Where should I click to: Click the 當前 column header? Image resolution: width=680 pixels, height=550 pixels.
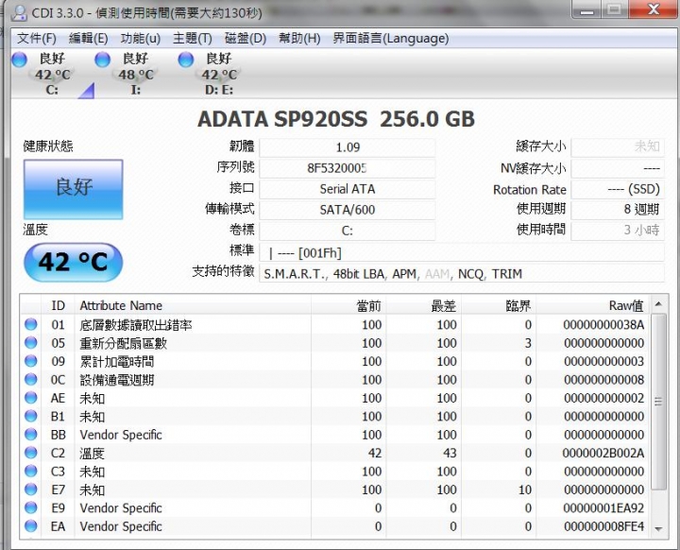coord(348,305)
